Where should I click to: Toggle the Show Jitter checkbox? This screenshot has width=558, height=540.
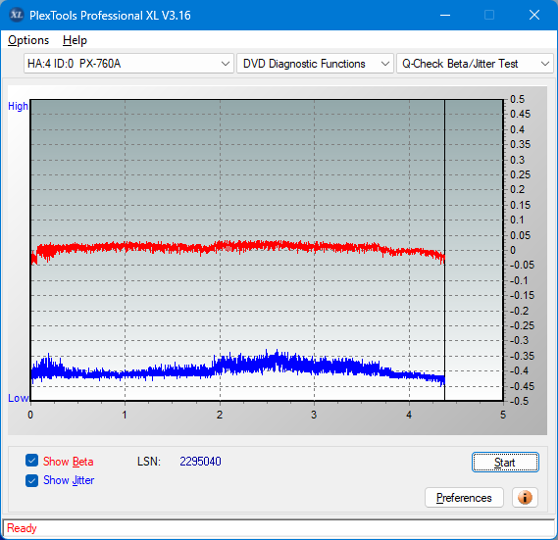coord(31,480)
